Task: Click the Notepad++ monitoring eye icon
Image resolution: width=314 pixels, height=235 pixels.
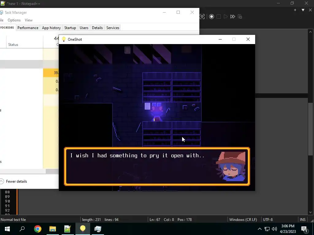Action: (202, 17)
